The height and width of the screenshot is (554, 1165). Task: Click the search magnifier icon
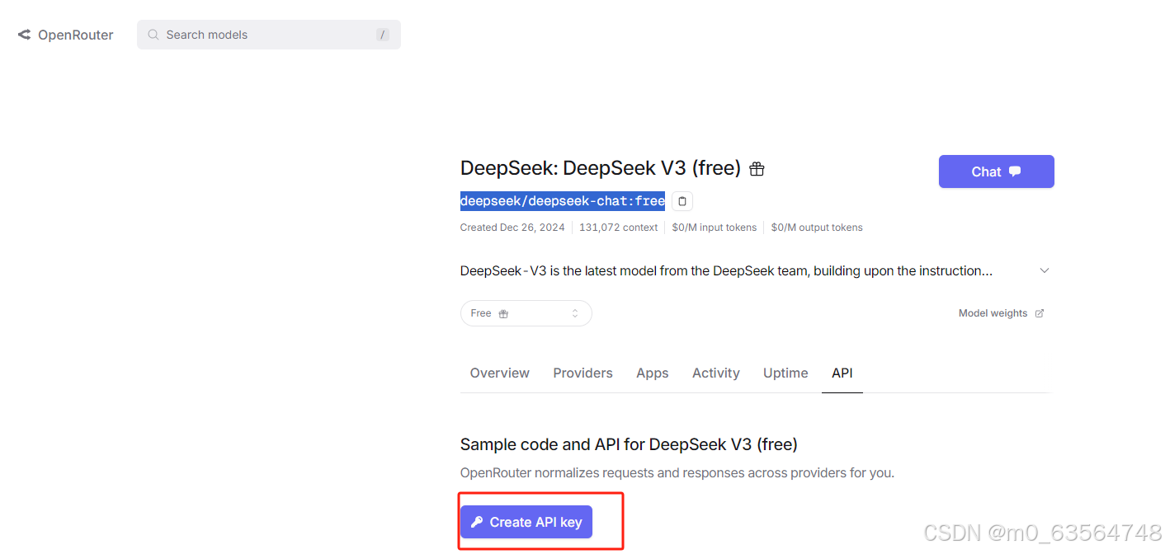[153, 35]
